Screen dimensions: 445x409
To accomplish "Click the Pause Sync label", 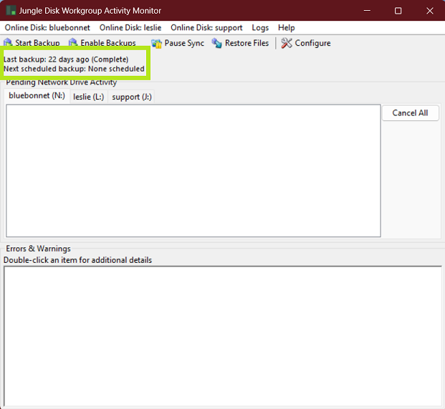I will click(x=184, y=43).
